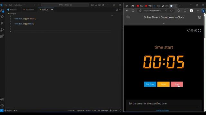
Task: Click the Ln 7, Col 1 position indicator
Action: 71,111
